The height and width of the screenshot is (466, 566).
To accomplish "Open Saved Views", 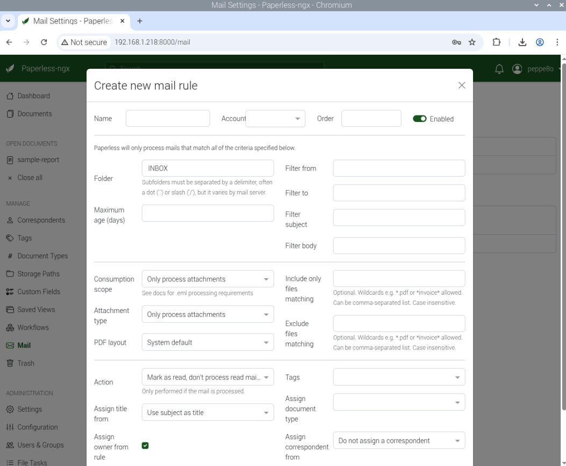I will point(36,309).
